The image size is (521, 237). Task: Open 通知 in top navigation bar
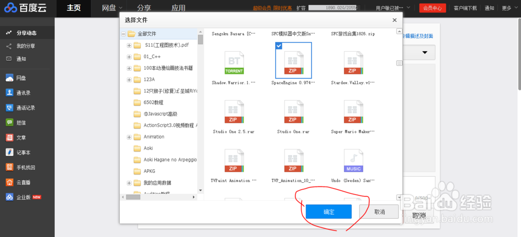[x=489, y=8]
